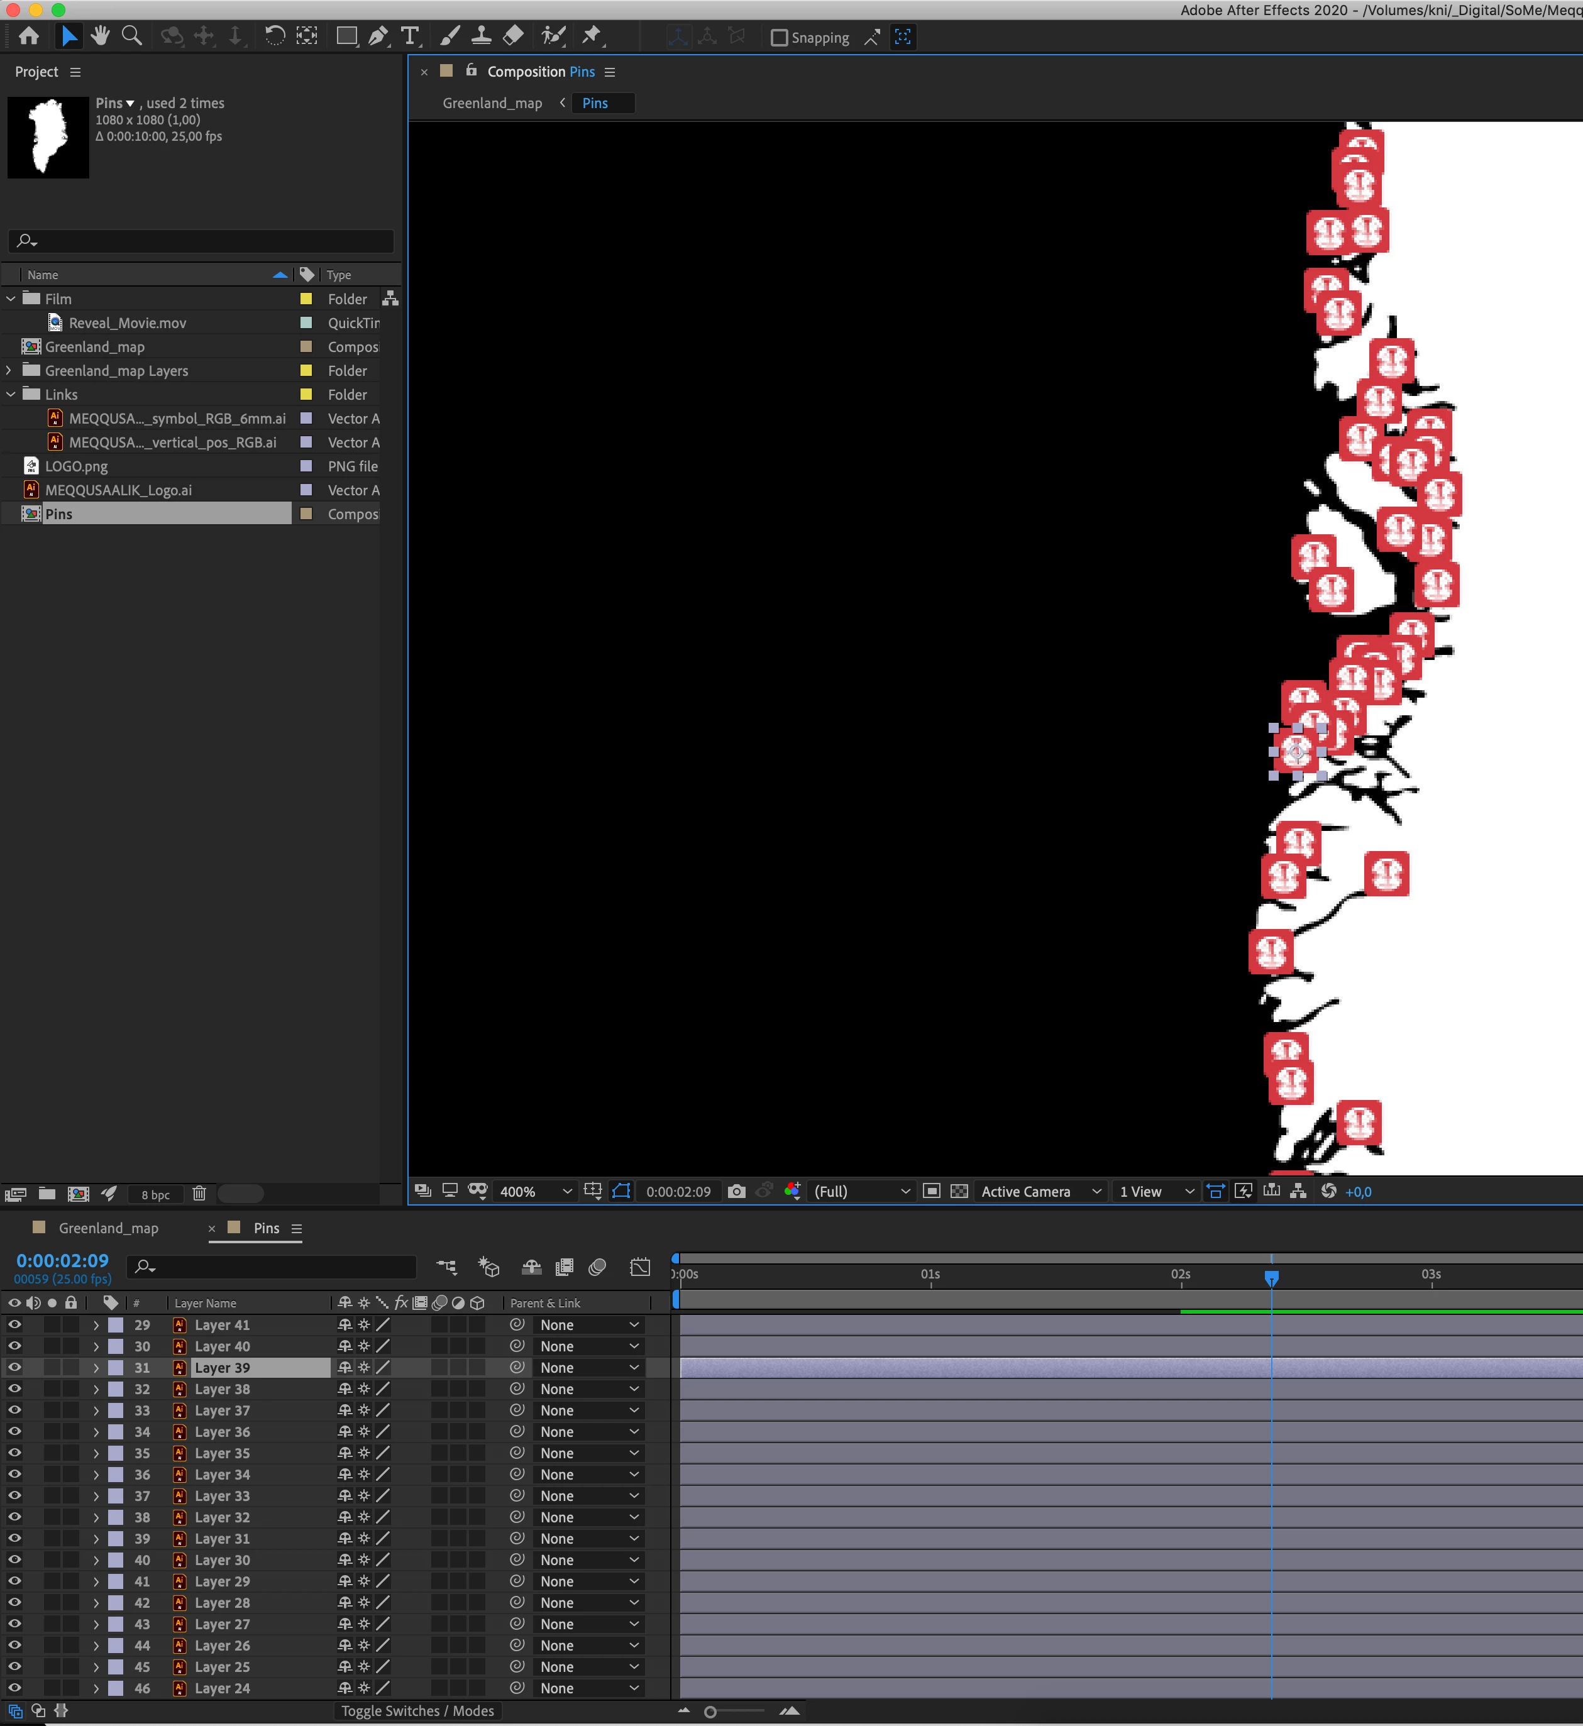Select the Pen tool

[x=378, y=36]
